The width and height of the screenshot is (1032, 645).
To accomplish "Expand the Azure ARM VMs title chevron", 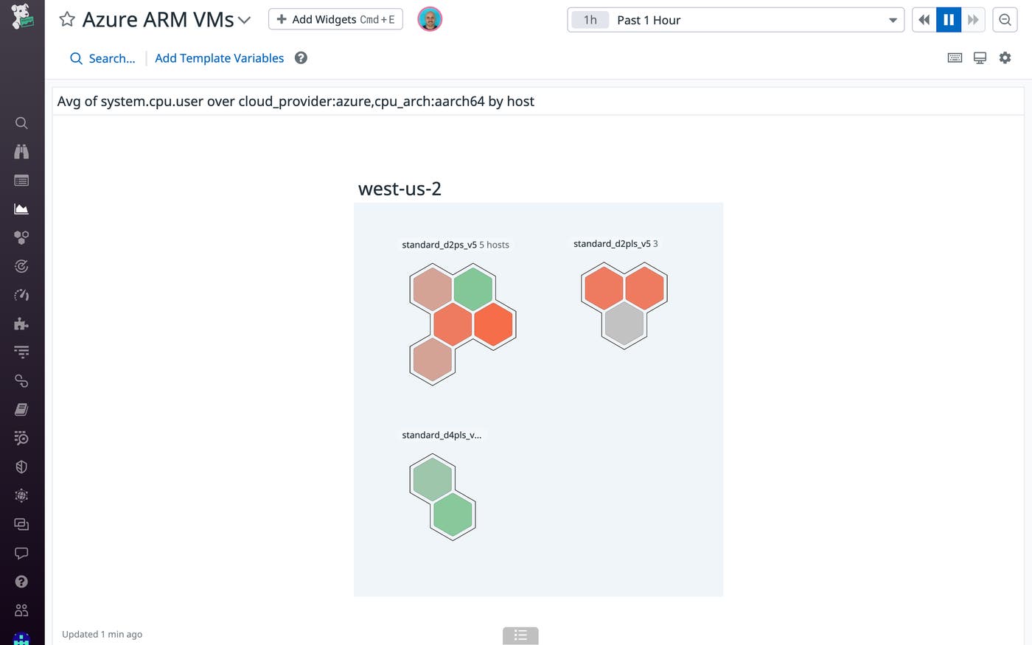I will (x=244, y=21).
